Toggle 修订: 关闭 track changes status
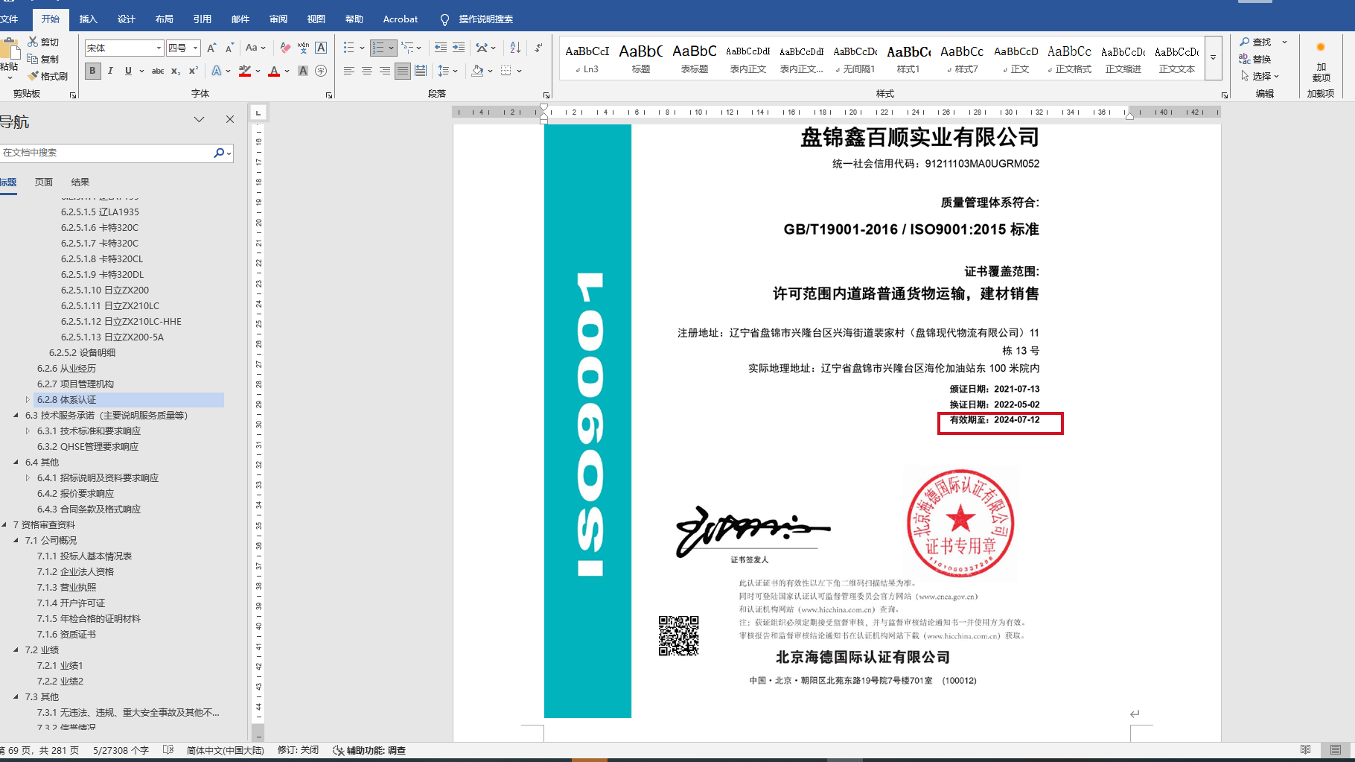 298,750
